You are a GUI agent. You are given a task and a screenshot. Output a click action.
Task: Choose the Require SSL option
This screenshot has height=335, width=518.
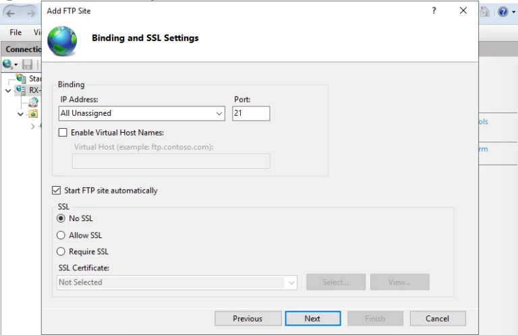click(x=61, y=251)
